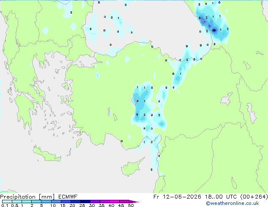Click the '35' legend scale label
268x207 pixels.
[x=101, y=205]
